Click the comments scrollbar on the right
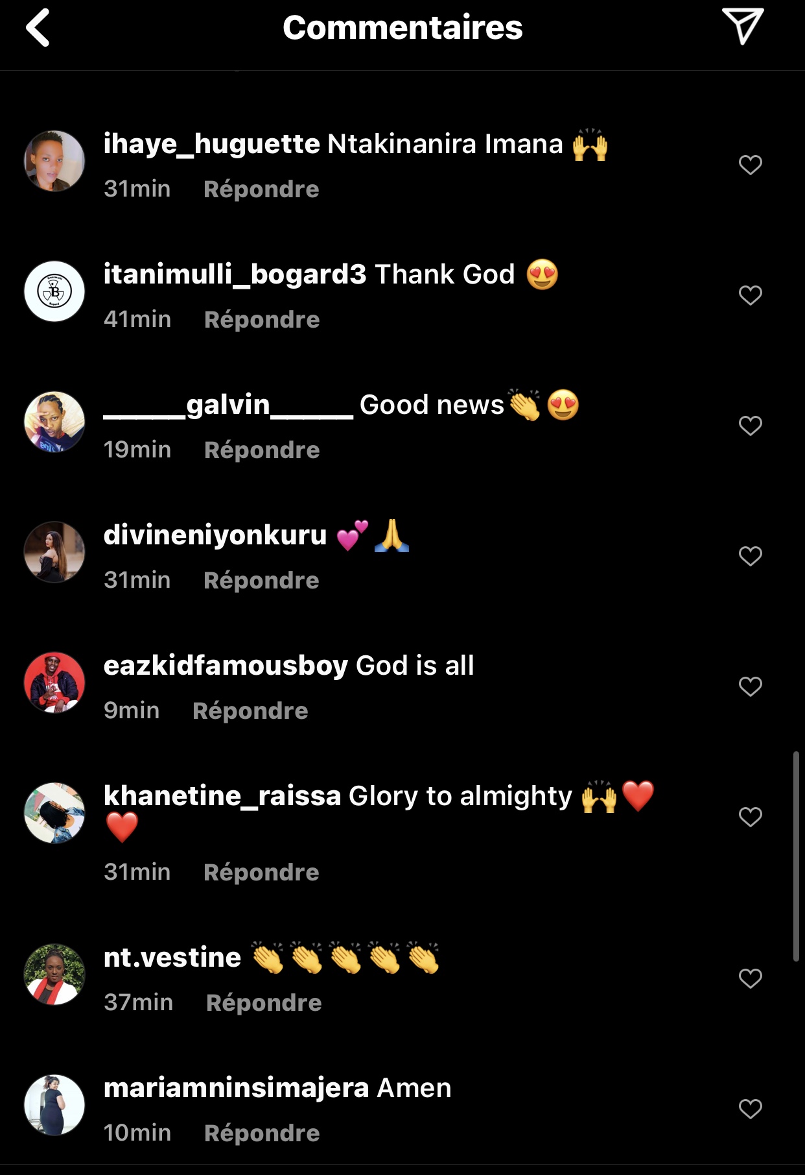Viewport: 805px width, 1175px height. point(796,856)
